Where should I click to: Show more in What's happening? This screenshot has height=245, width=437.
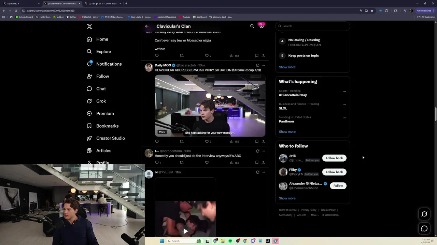click(x=287, y=132)
